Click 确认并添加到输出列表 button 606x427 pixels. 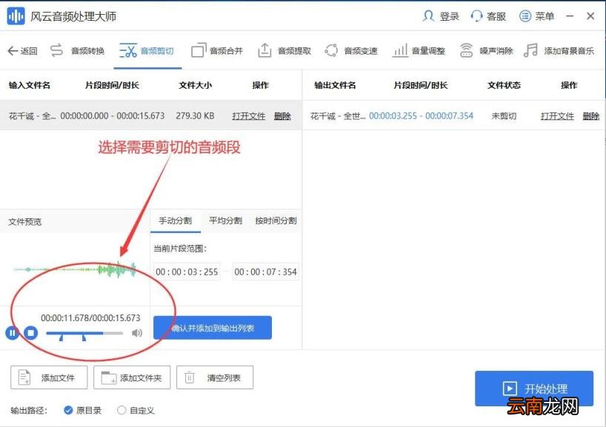click(213, 328)
